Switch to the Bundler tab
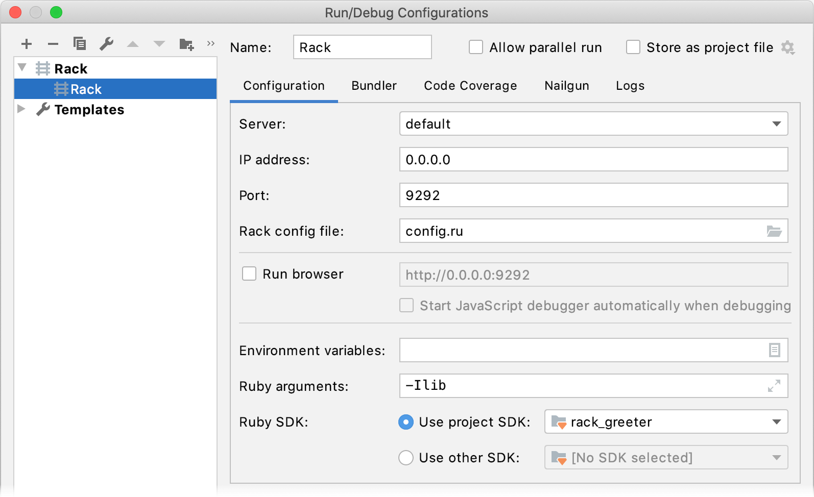The width and height of the screenshot is (814, 497). (374, 86)
